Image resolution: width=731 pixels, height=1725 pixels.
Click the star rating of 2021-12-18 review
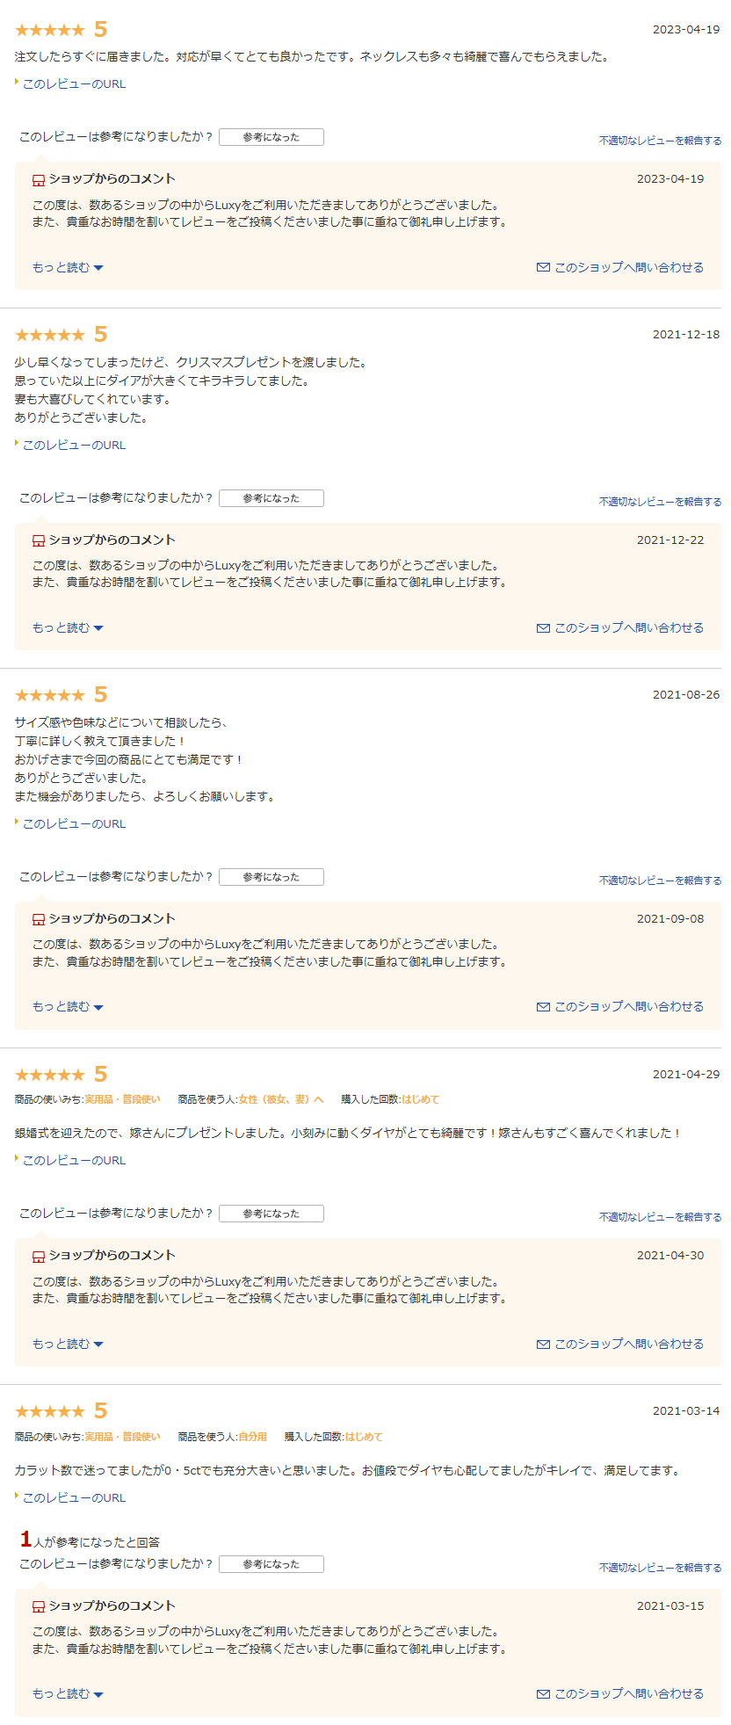click(50, 335)
